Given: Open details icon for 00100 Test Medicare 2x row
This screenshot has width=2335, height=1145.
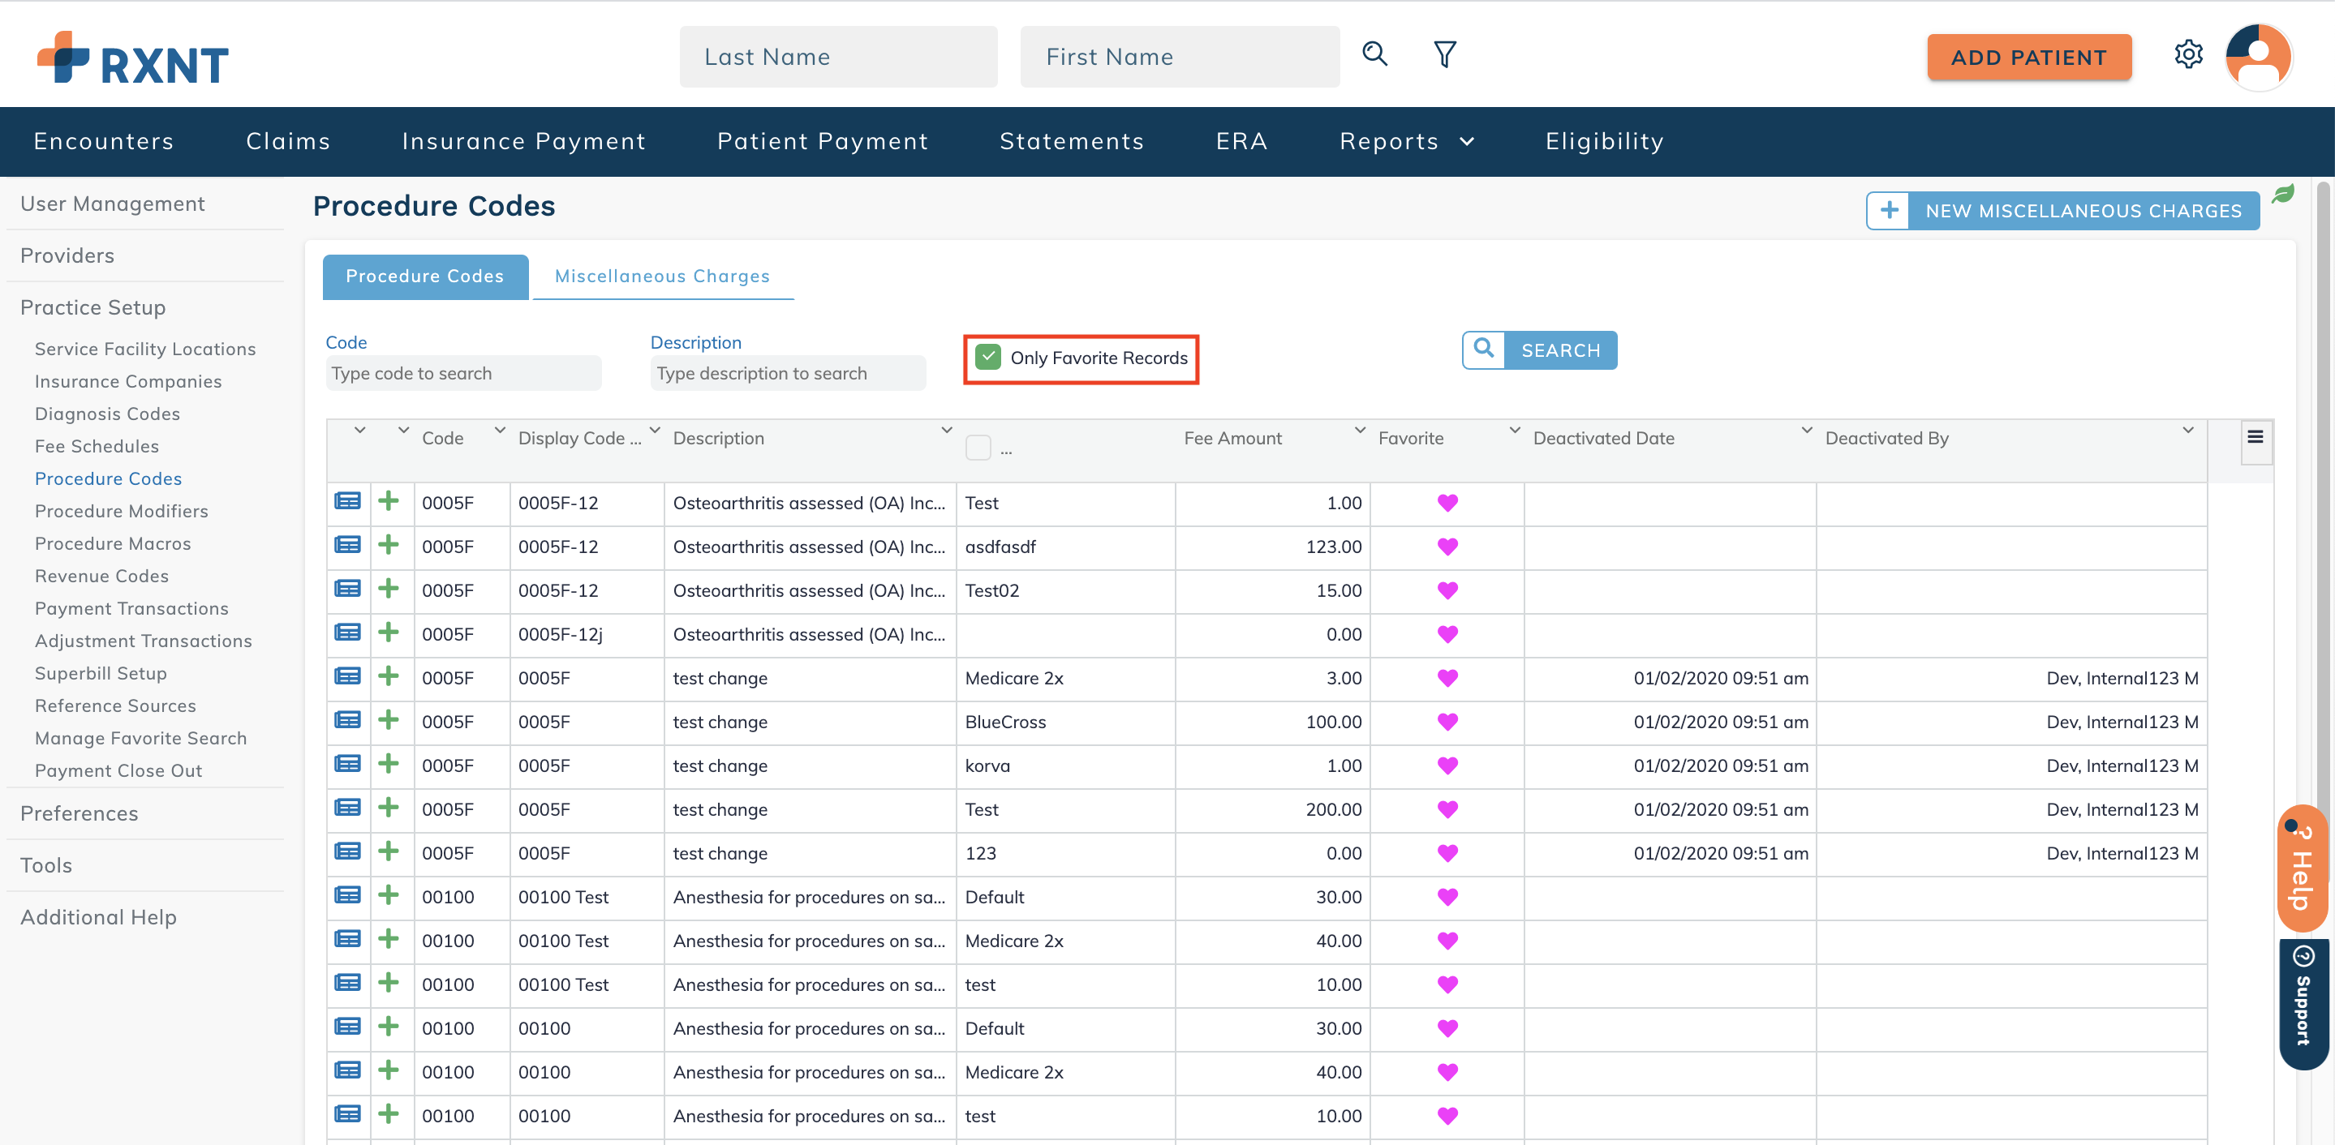Looking at the screenshot, I should point(347,939).
